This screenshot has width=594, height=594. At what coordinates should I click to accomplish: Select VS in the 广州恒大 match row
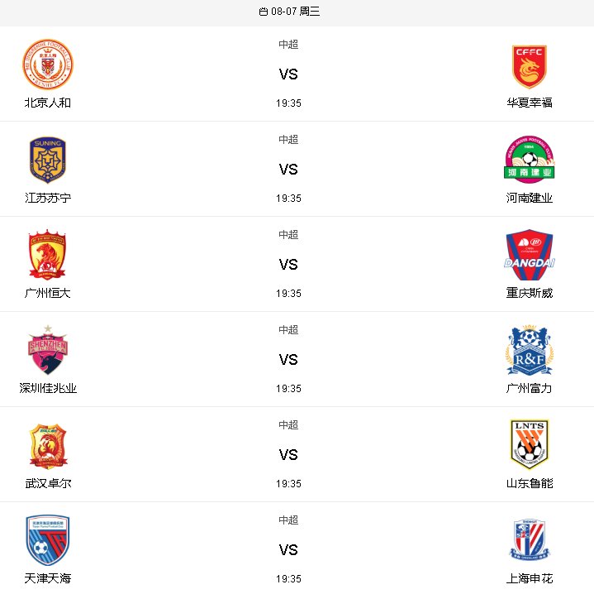[288, 265]
